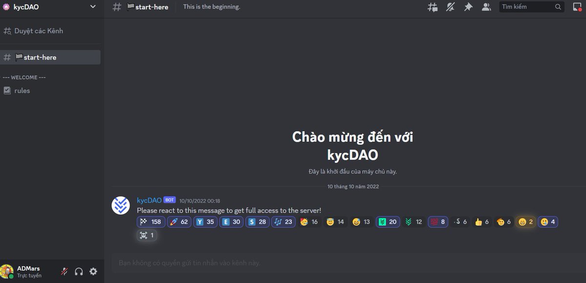Open the user settings gear near ADMars
The height and width of the screenshot is (283, 586).
pyautogui.click(x=93, y=271)
